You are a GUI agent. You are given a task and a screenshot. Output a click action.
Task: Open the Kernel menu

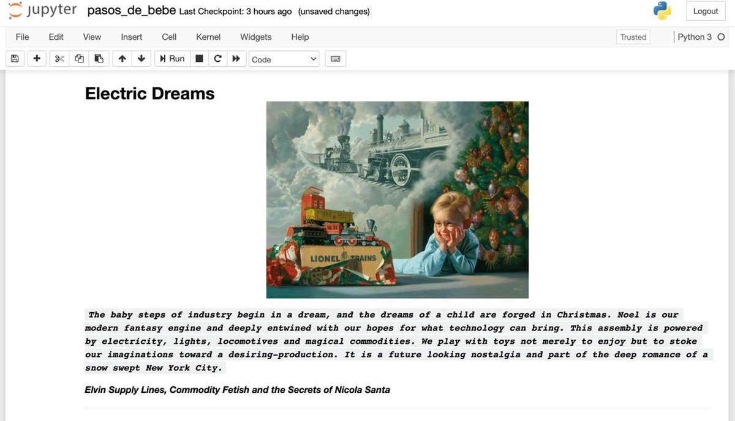[208, 37]
